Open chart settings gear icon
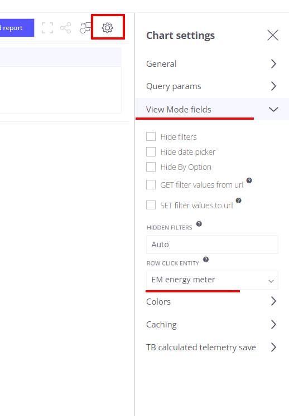 [108, 28]
